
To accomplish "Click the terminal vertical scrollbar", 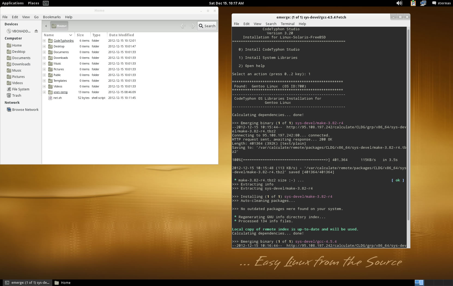I will pos(408,125).
